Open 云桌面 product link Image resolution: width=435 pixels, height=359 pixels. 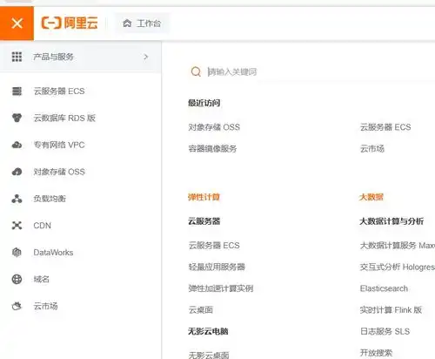coord(201,310)
